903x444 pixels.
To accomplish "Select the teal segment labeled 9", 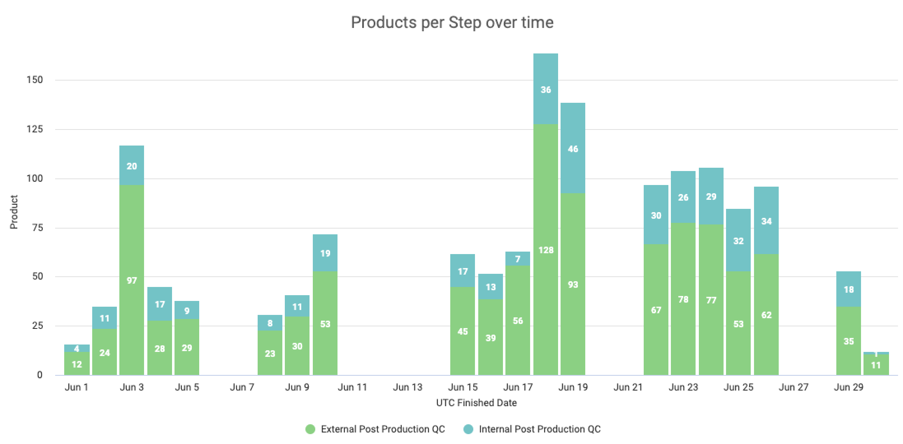I will tap(187, 310).
